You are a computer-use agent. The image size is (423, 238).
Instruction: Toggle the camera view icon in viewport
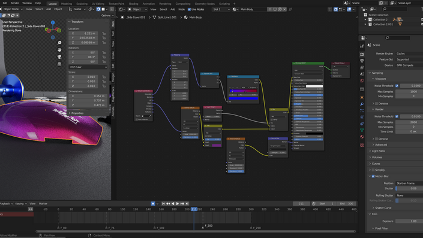click(x=59, y=57)
